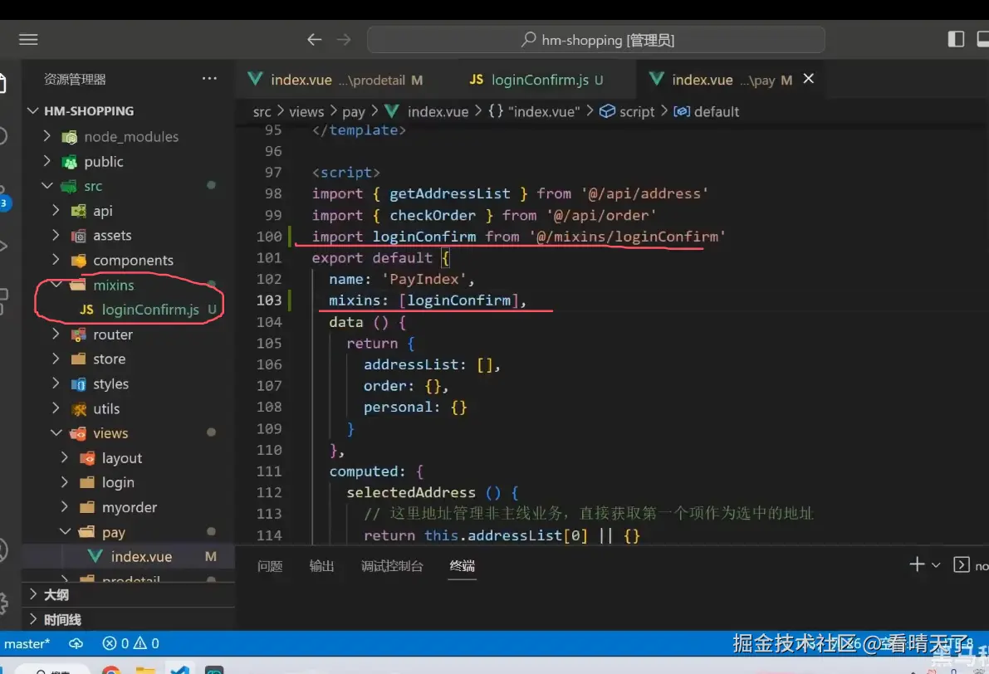Viewport: 989px width, 674px height.
Task: Switch to loginConfirm.js editor tab
Action: 536,80
